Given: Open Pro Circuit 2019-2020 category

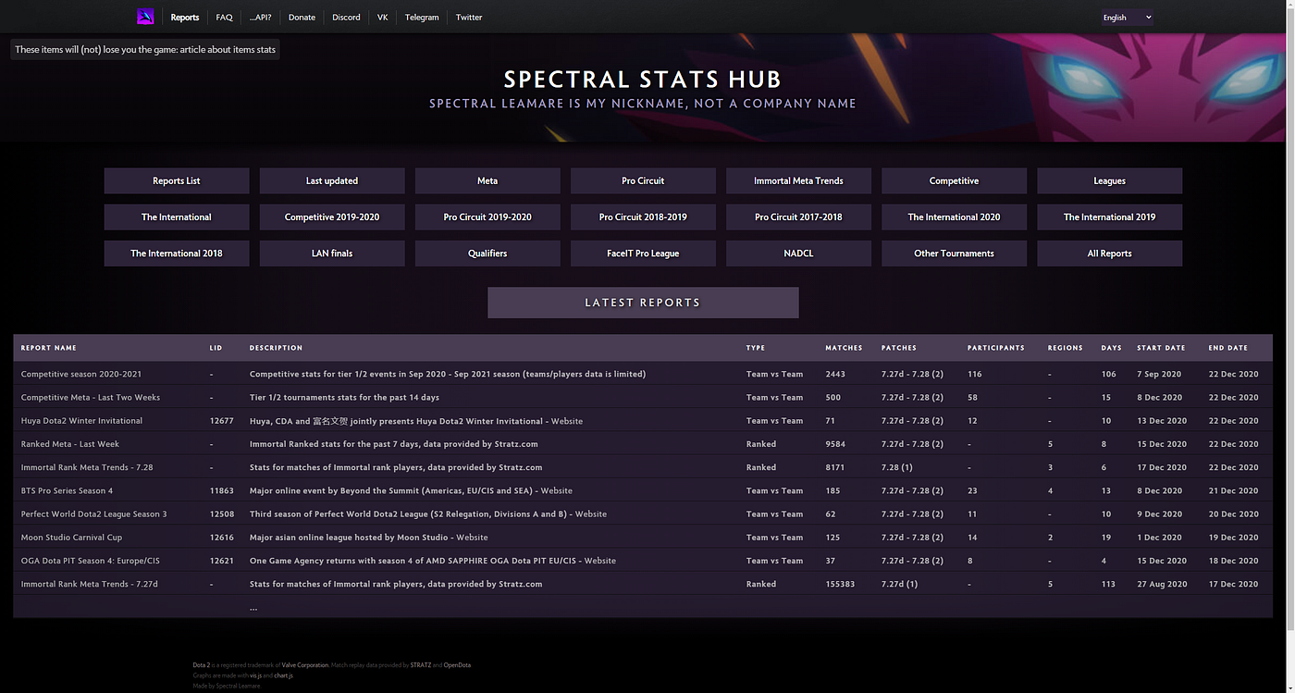Looking at the screenshot, I should click(487, 217).
